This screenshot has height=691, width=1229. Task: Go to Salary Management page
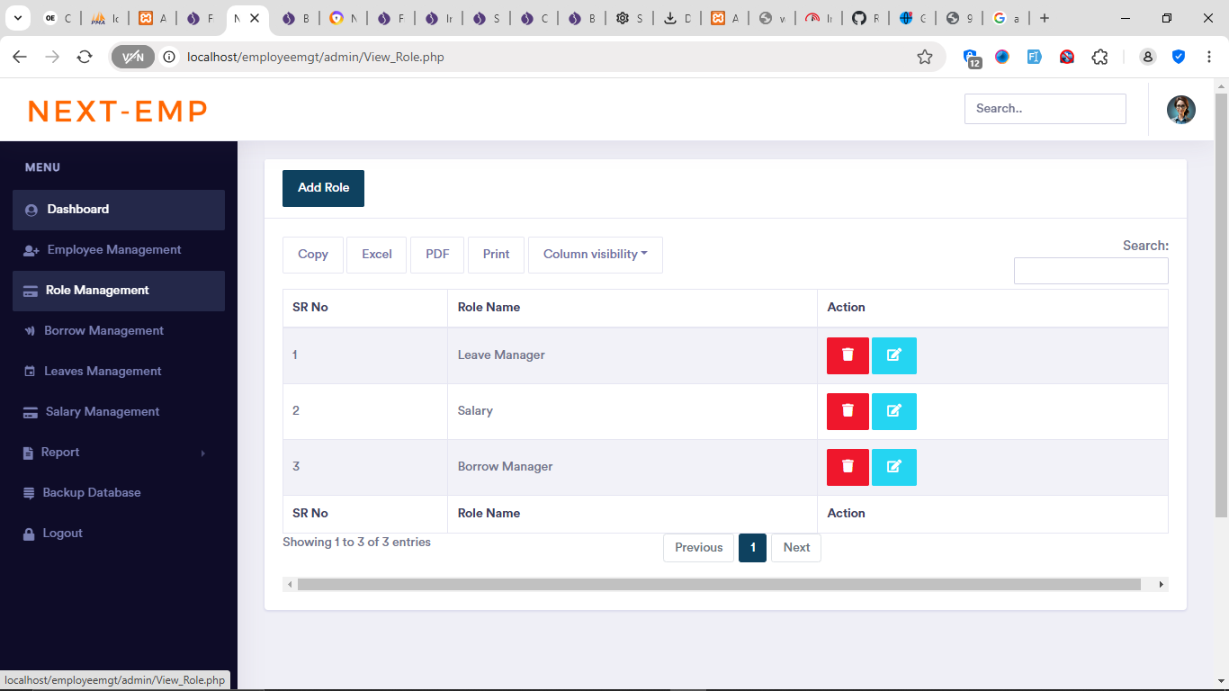coord(103,412)
